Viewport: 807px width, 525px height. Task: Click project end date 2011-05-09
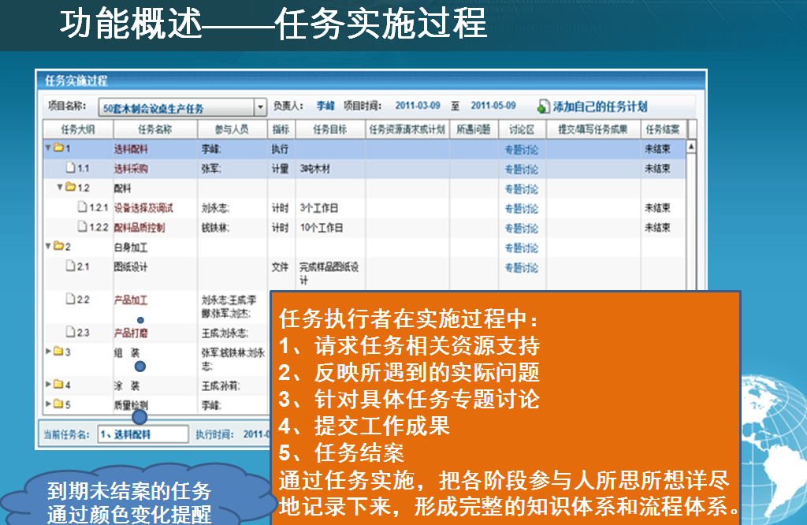(x=493, y=106)
